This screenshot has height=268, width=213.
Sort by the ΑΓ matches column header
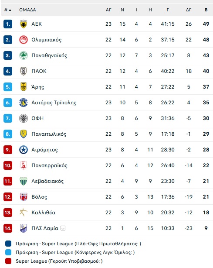point(108,10)
